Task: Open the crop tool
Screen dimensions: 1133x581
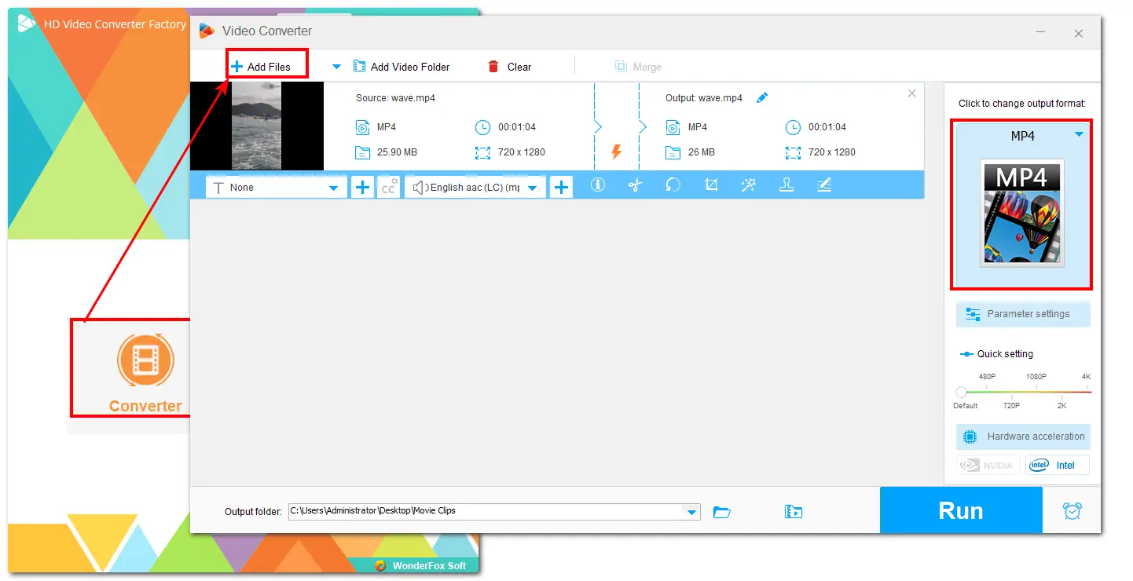Action: [711, 185]
